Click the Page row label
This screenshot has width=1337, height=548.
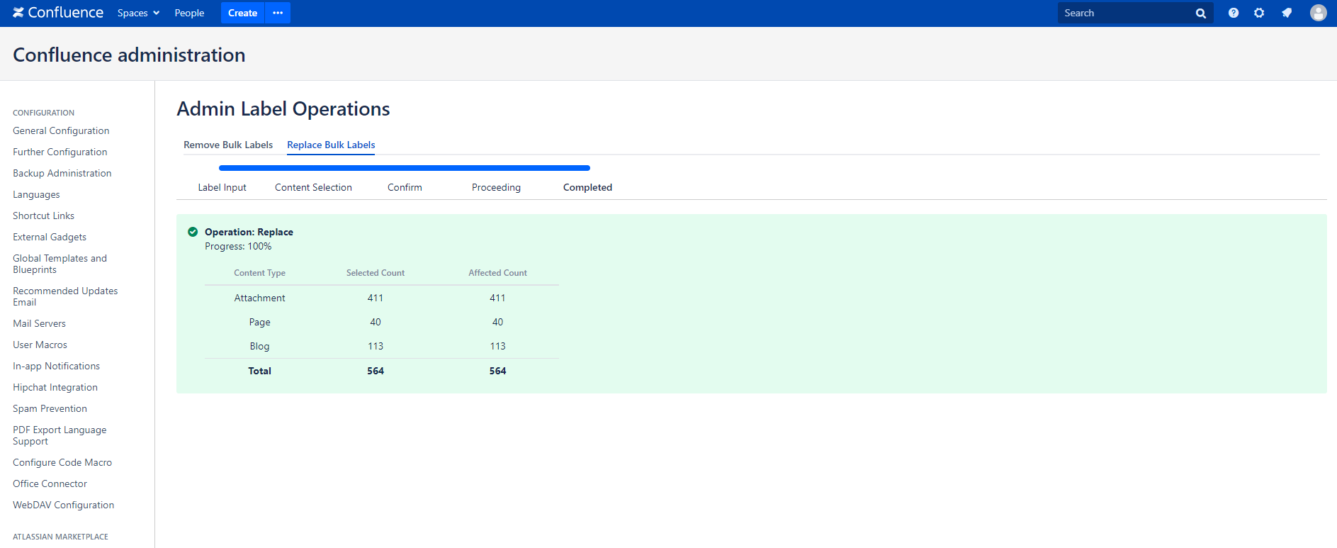pyautogui.click(x=259, y=322)
